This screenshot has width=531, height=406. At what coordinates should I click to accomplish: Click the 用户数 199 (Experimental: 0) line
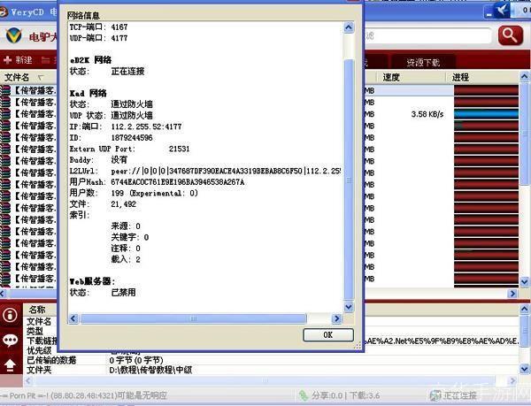point(134,193)
